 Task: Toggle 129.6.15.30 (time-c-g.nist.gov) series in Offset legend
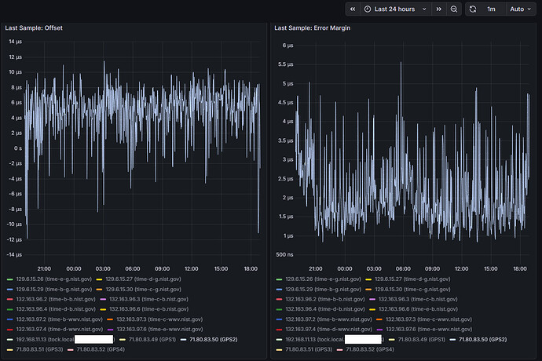tap(138, 289)
